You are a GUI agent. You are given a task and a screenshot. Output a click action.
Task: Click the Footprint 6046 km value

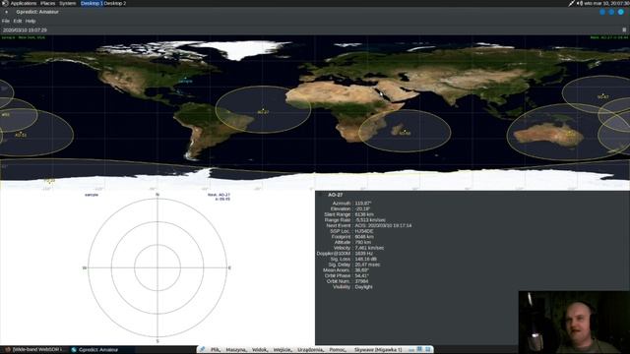pos(364,237)
